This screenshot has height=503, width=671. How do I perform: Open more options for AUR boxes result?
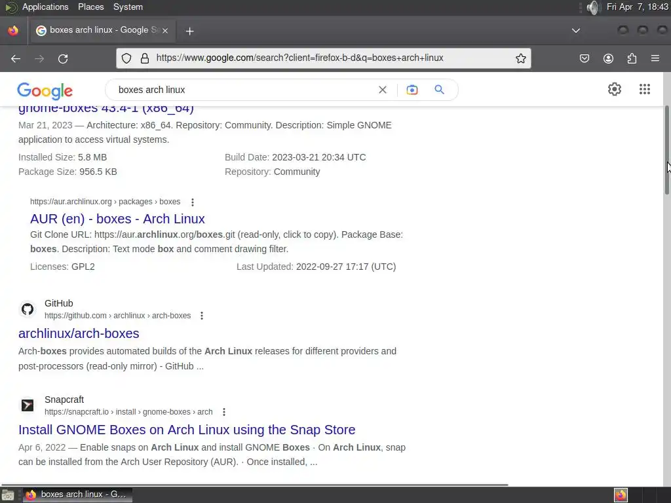click(x=193, y=202)
